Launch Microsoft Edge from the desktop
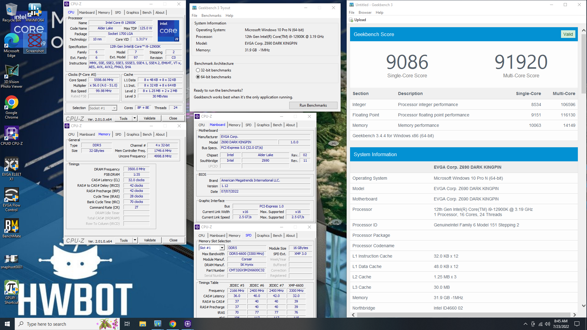This screenshot has width=587, height=330. [x=12, y=45]
